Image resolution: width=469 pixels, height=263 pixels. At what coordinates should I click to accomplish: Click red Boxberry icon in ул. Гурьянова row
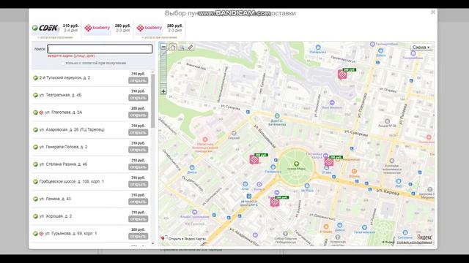point(41,234)
